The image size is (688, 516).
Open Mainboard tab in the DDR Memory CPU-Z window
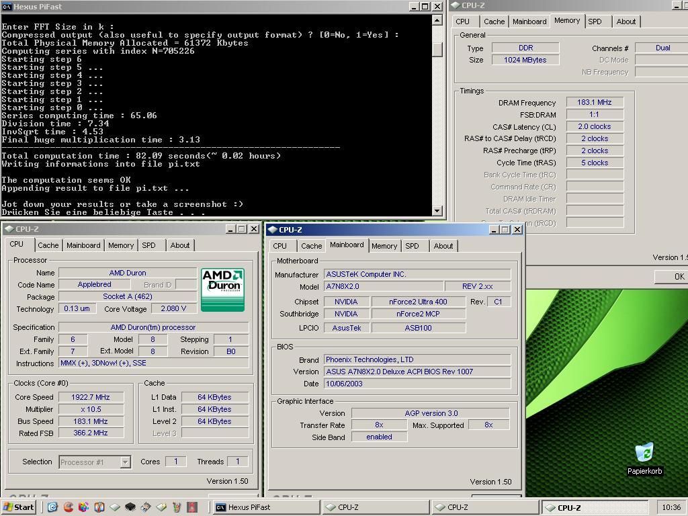point(529,21)
